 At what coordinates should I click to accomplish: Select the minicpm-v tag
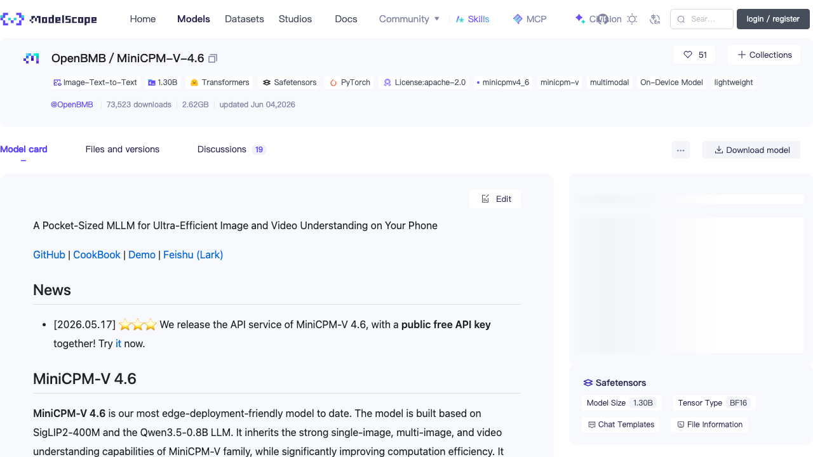pos(560,83)
